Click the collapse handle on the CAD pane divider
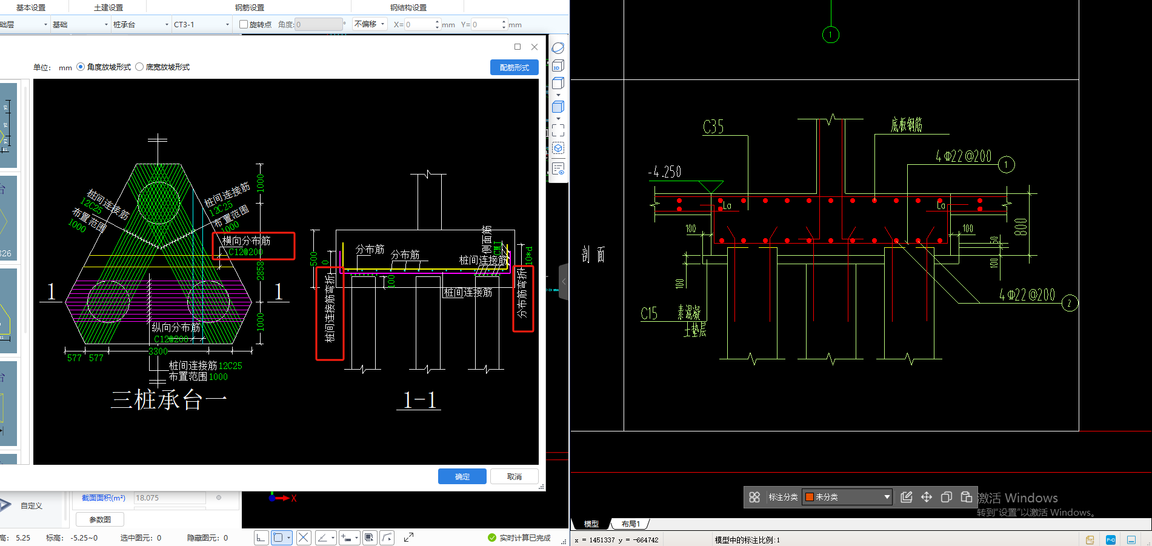The image size is (1152, 546). [x=564, y=282]
